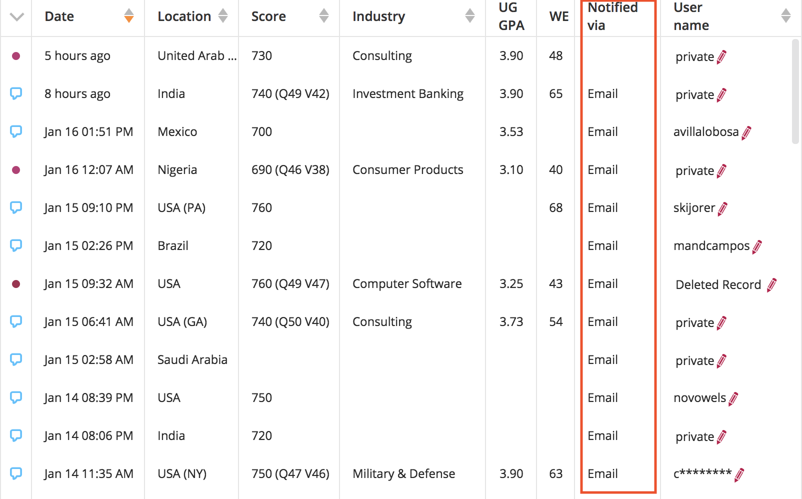Sort the table by Date column
This screenshot has height=499, width=802.
click(129, 16)
